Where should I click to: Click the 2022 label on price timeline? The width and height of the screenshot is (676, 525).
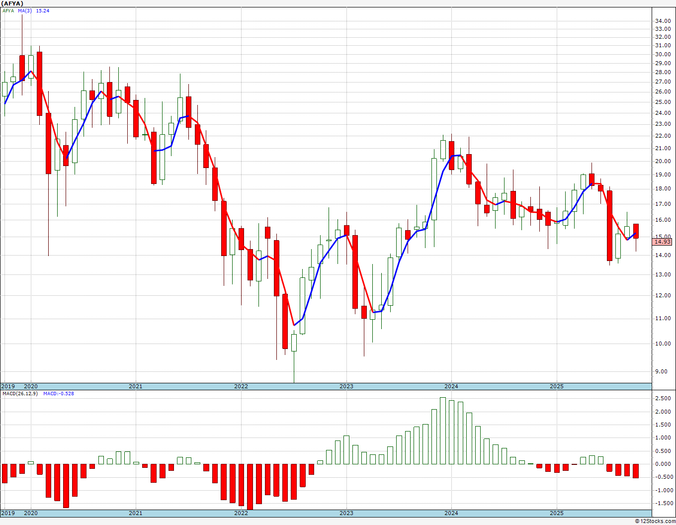click(x=241, y=386)
